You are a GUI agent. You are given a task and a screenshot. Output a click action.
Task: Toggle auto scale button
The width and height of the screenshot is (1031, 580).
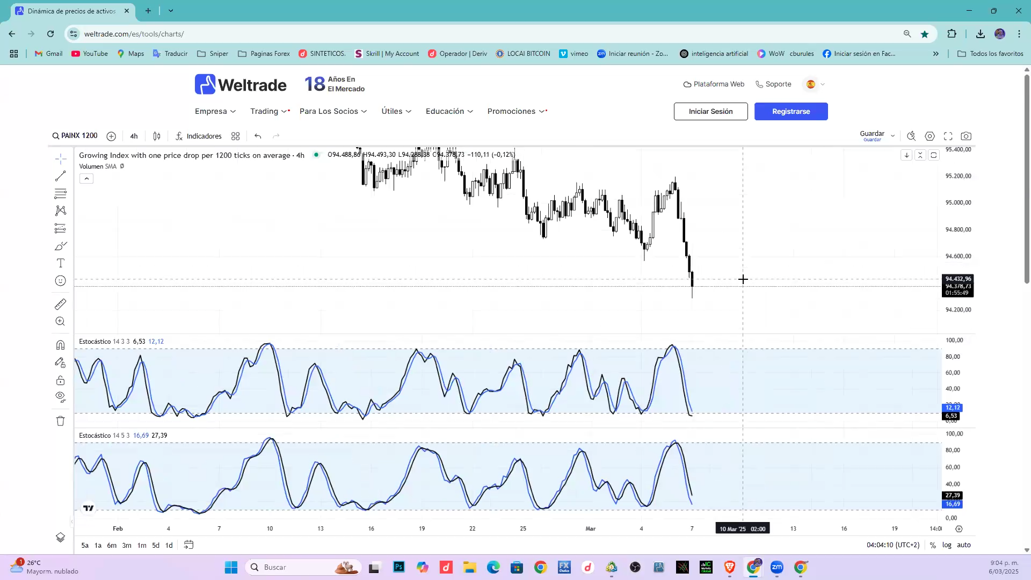pos(964,545)
